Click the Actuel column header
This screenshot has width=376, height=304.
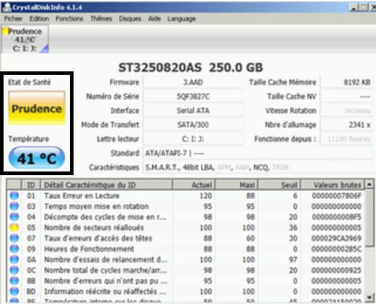[193, 184]
